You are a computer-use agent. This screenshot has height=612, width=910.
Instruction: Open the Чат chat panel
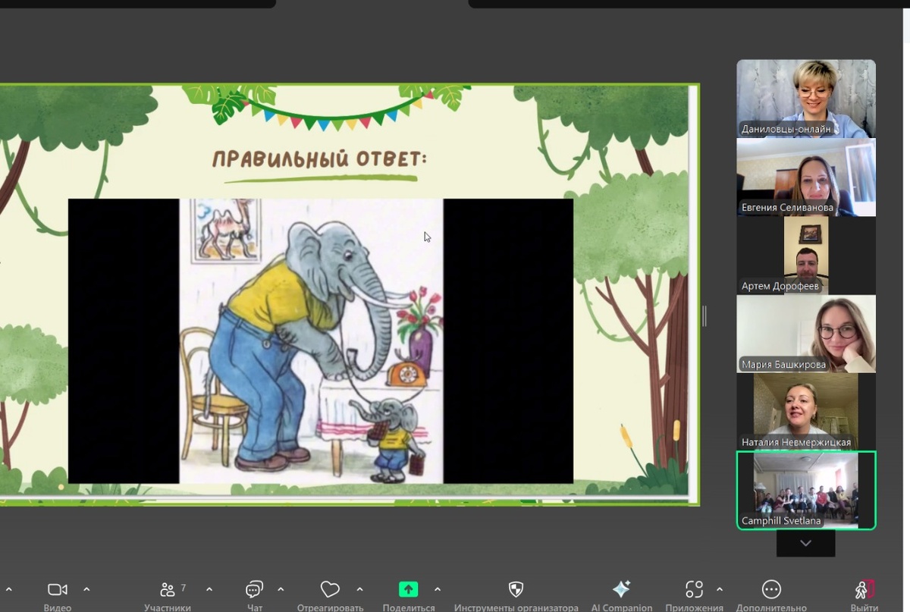255,590
